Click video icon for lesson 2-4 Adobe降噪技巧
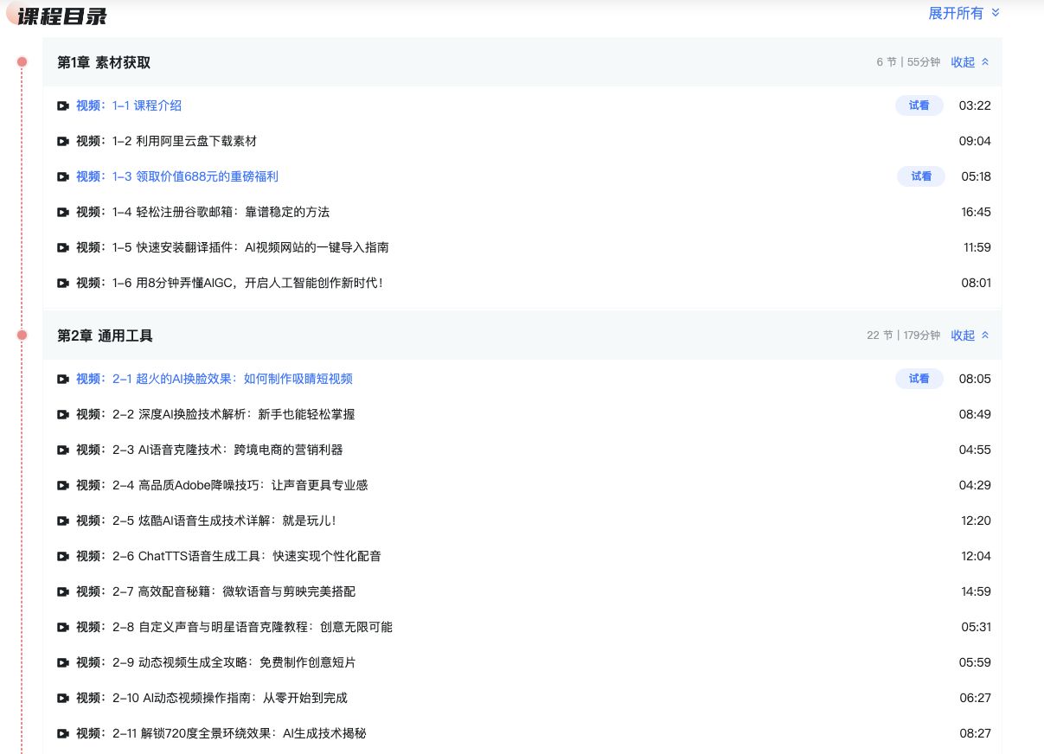 tap(63, 485)
